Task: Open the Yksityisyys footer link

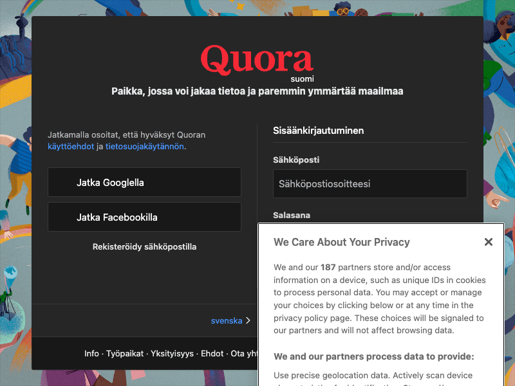Action: pos(172,353)
